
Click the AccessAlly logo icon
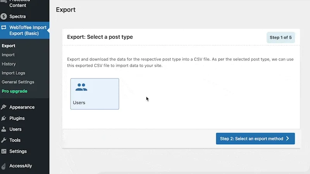(3, 166)
